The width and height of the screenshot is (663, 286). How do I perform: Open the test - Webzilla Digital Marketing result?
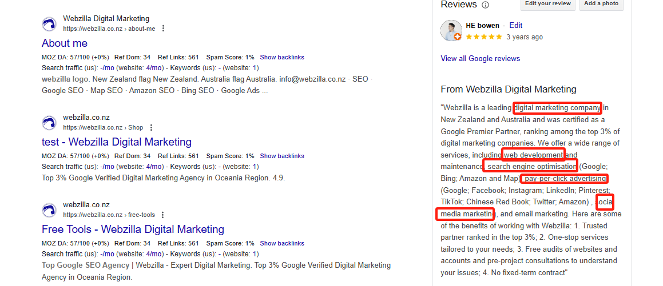[117, 142]
